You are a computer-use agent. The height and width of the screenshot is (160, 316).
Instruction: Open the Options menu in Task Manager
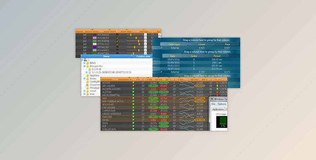(x=222, y=104)
